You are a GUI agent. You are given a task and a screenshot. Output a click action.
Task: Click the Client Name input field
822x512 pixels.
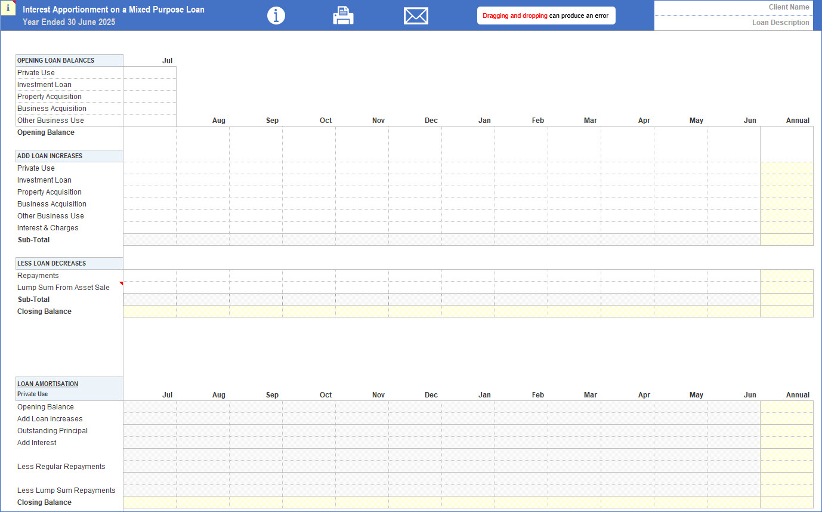point(734,8)
